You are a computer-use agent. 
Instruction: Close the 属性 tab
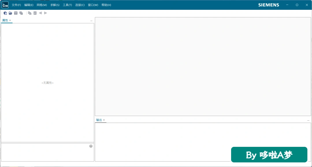10,20
